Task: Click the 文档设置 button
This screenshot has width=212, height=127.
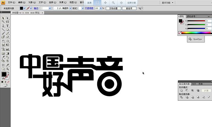Action: (x=113, y=8)
